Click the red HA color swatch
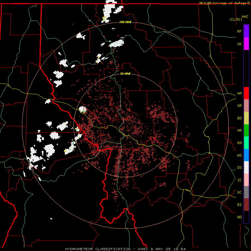 click(246, 93)
